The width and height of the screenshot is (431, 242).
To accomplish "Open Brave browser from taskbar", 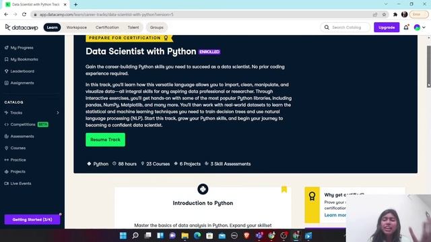I will pyautogui.click(x=246, y=236).
